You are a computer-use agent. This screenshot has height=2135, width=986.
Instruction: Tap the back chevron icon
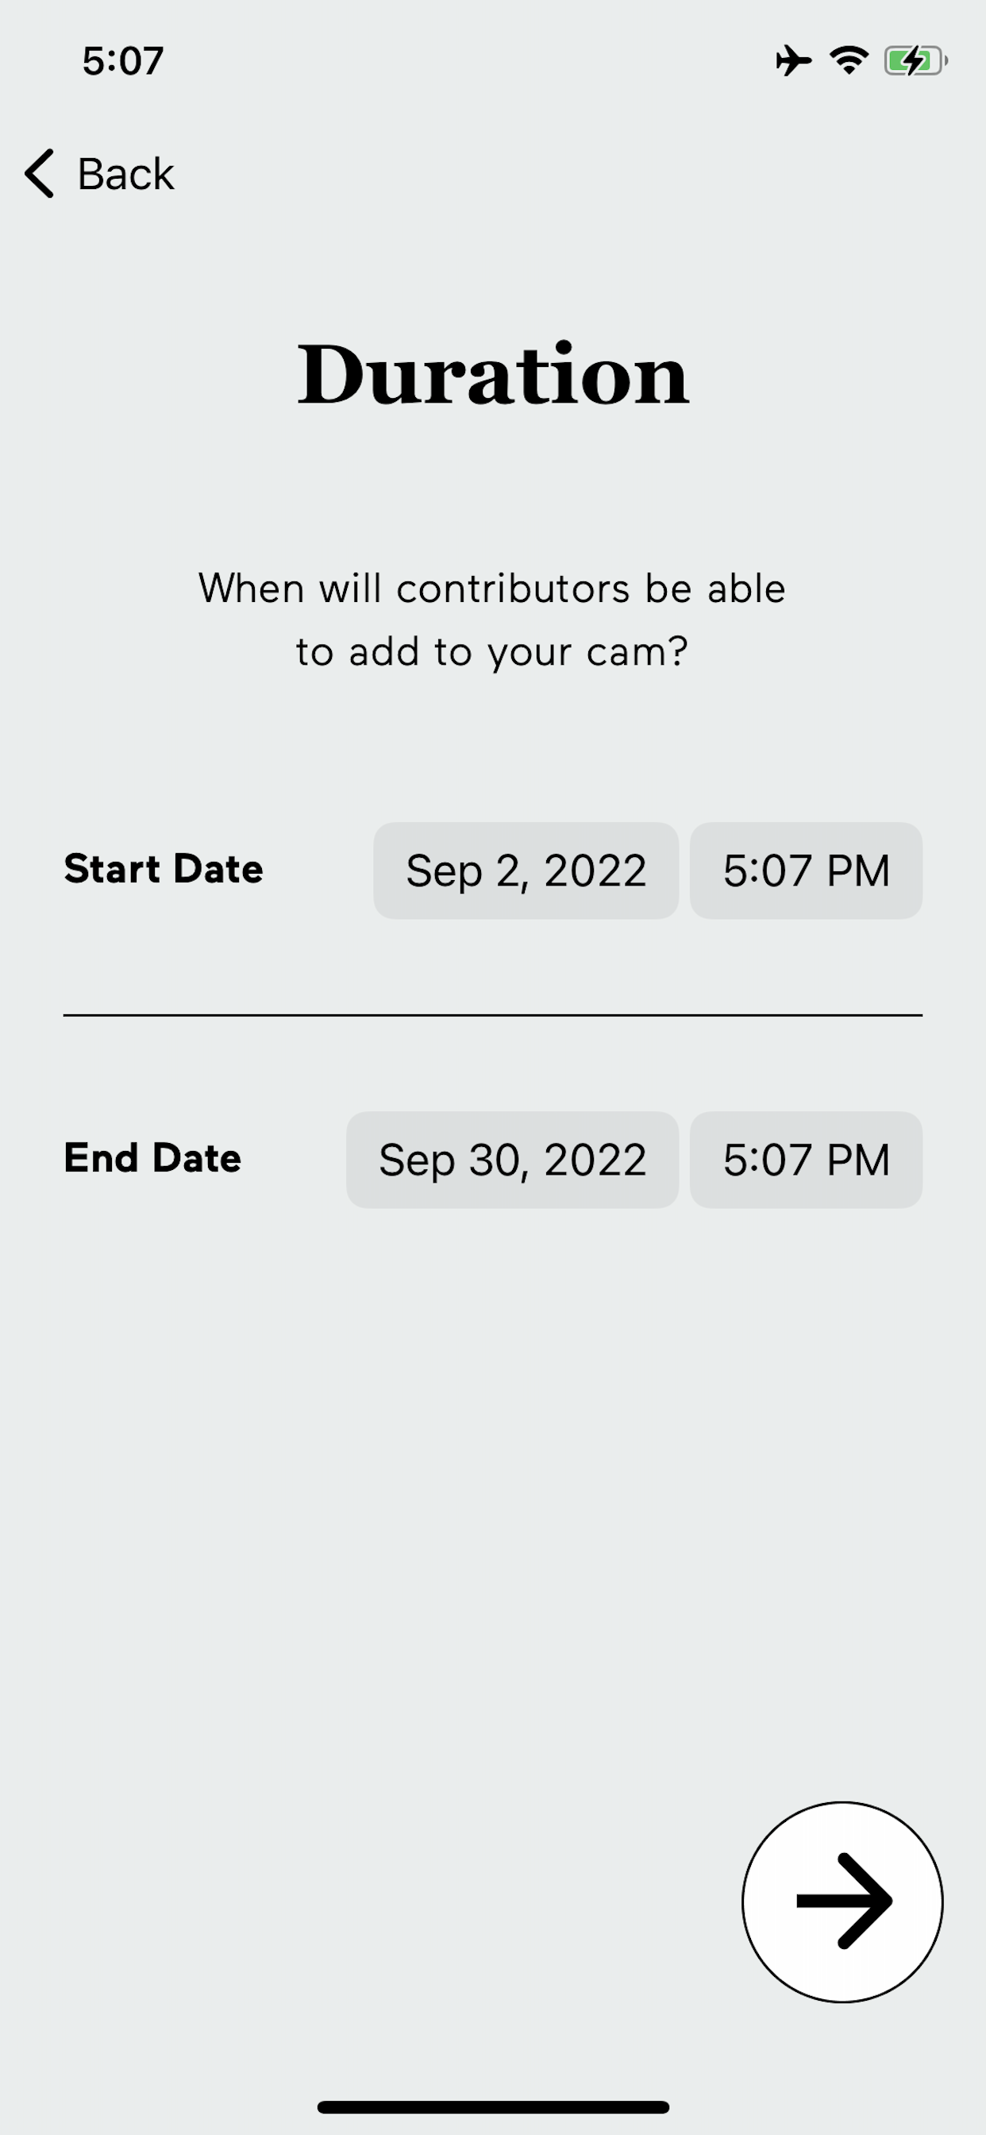pyautogui.click(x=39, y=174)
